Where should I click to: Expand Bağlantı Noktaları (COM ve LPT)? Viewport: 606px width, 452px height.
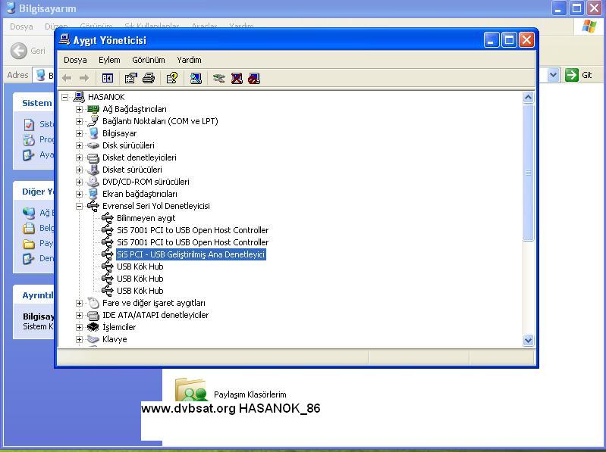pos(79,121)
